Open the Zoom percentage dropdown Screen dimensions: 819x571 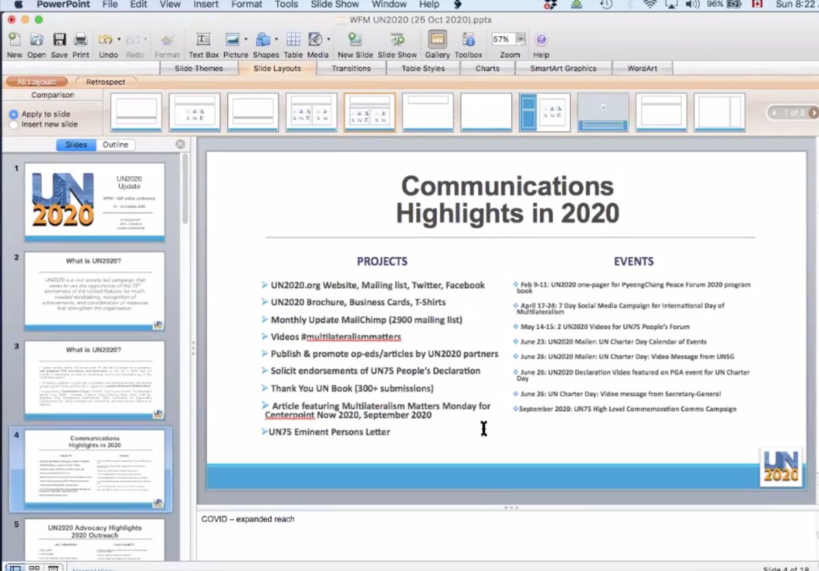coord(521,40)
